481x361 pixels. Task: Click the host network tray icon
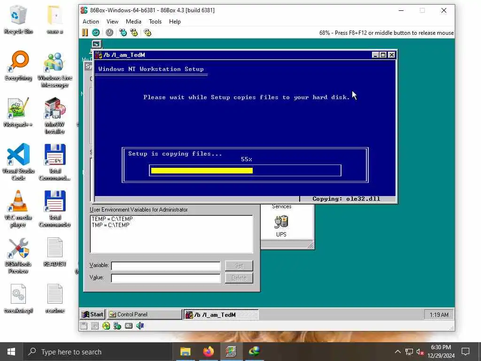(409, 352)
